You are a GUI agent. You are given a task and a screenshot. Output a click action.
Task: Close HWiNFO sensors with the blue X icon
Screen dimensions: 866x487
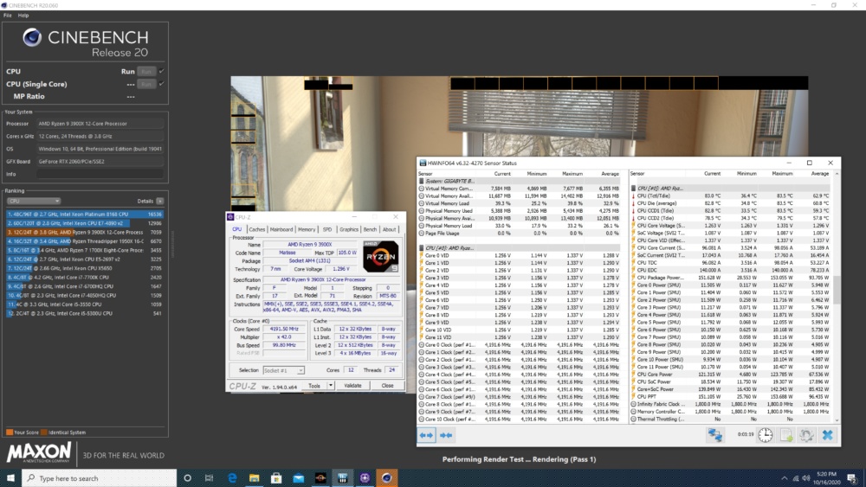click(x=827, y=434)
